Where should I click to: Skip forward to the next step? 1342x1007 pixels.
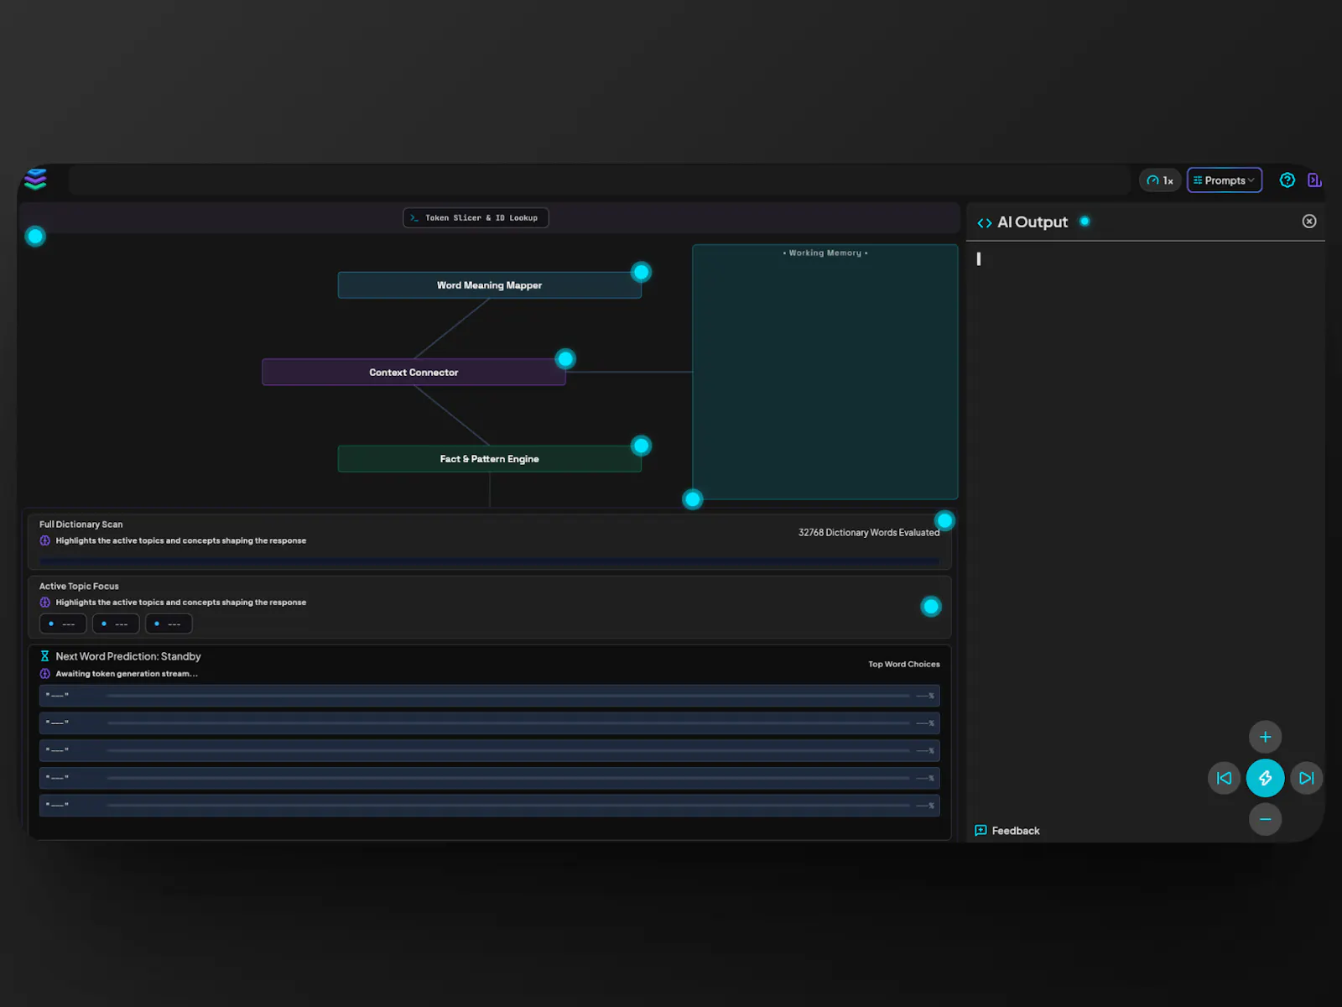tap(1306, 778)
